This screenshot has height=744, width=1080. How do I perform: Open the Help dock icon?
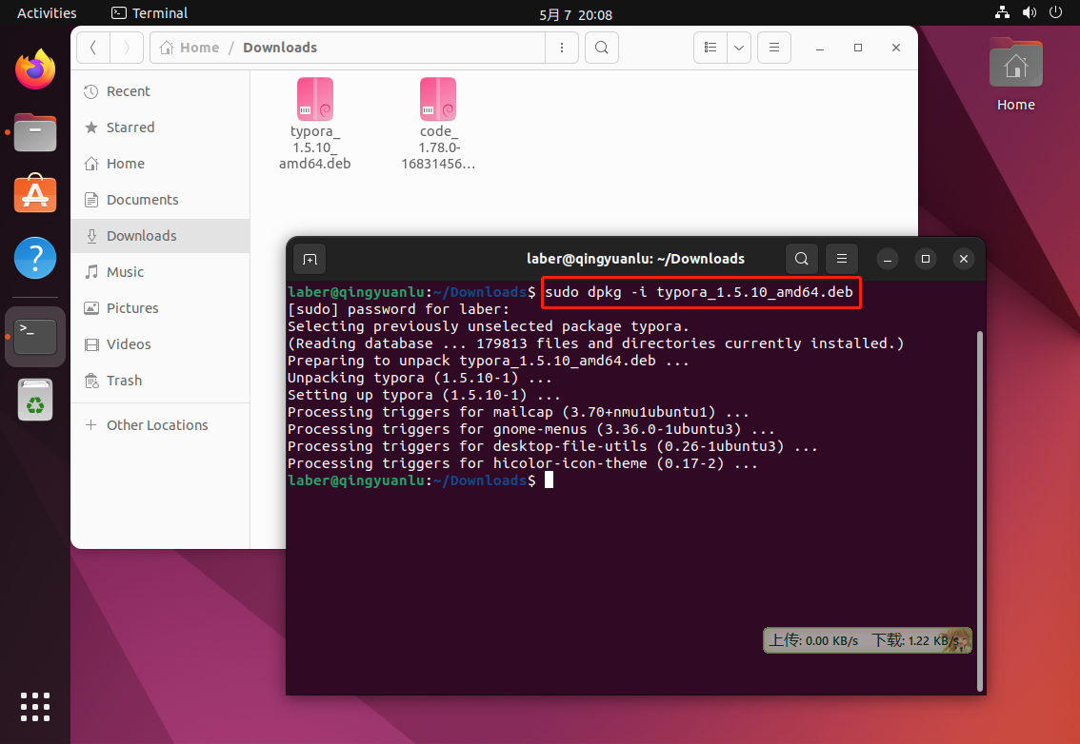[x=35, y=258]
